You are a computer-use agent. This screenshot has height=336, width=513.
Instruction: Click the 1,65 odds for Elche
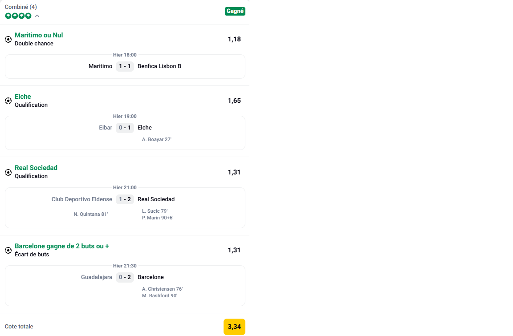234,101
